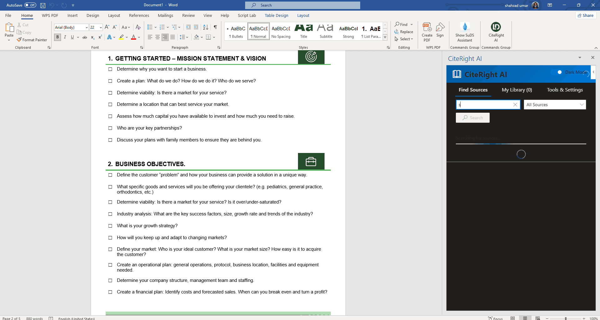The image size is (600, 320).
Task: Open the font color picker
Action: click(139, 37)
